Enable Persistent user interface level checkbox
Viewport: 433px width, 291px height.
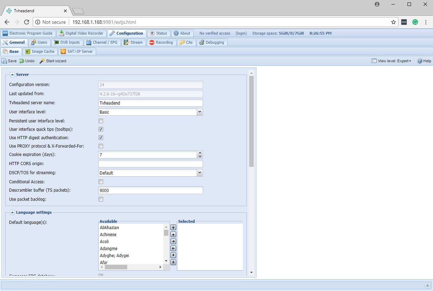point(101,121)
